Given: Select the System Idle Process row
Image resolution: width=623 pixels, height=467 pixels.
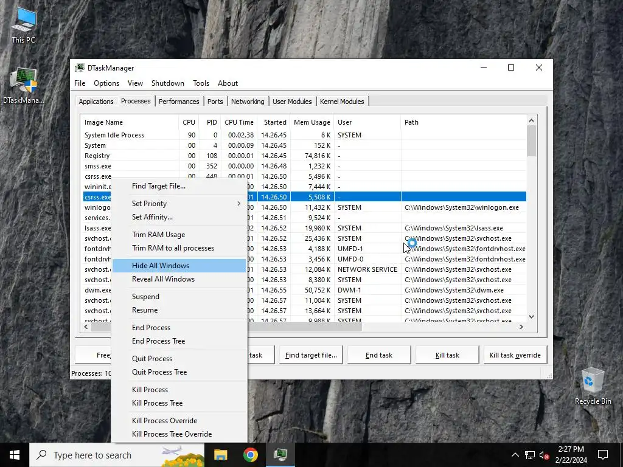Looking at the screenshot, I should tap(305, 135).
